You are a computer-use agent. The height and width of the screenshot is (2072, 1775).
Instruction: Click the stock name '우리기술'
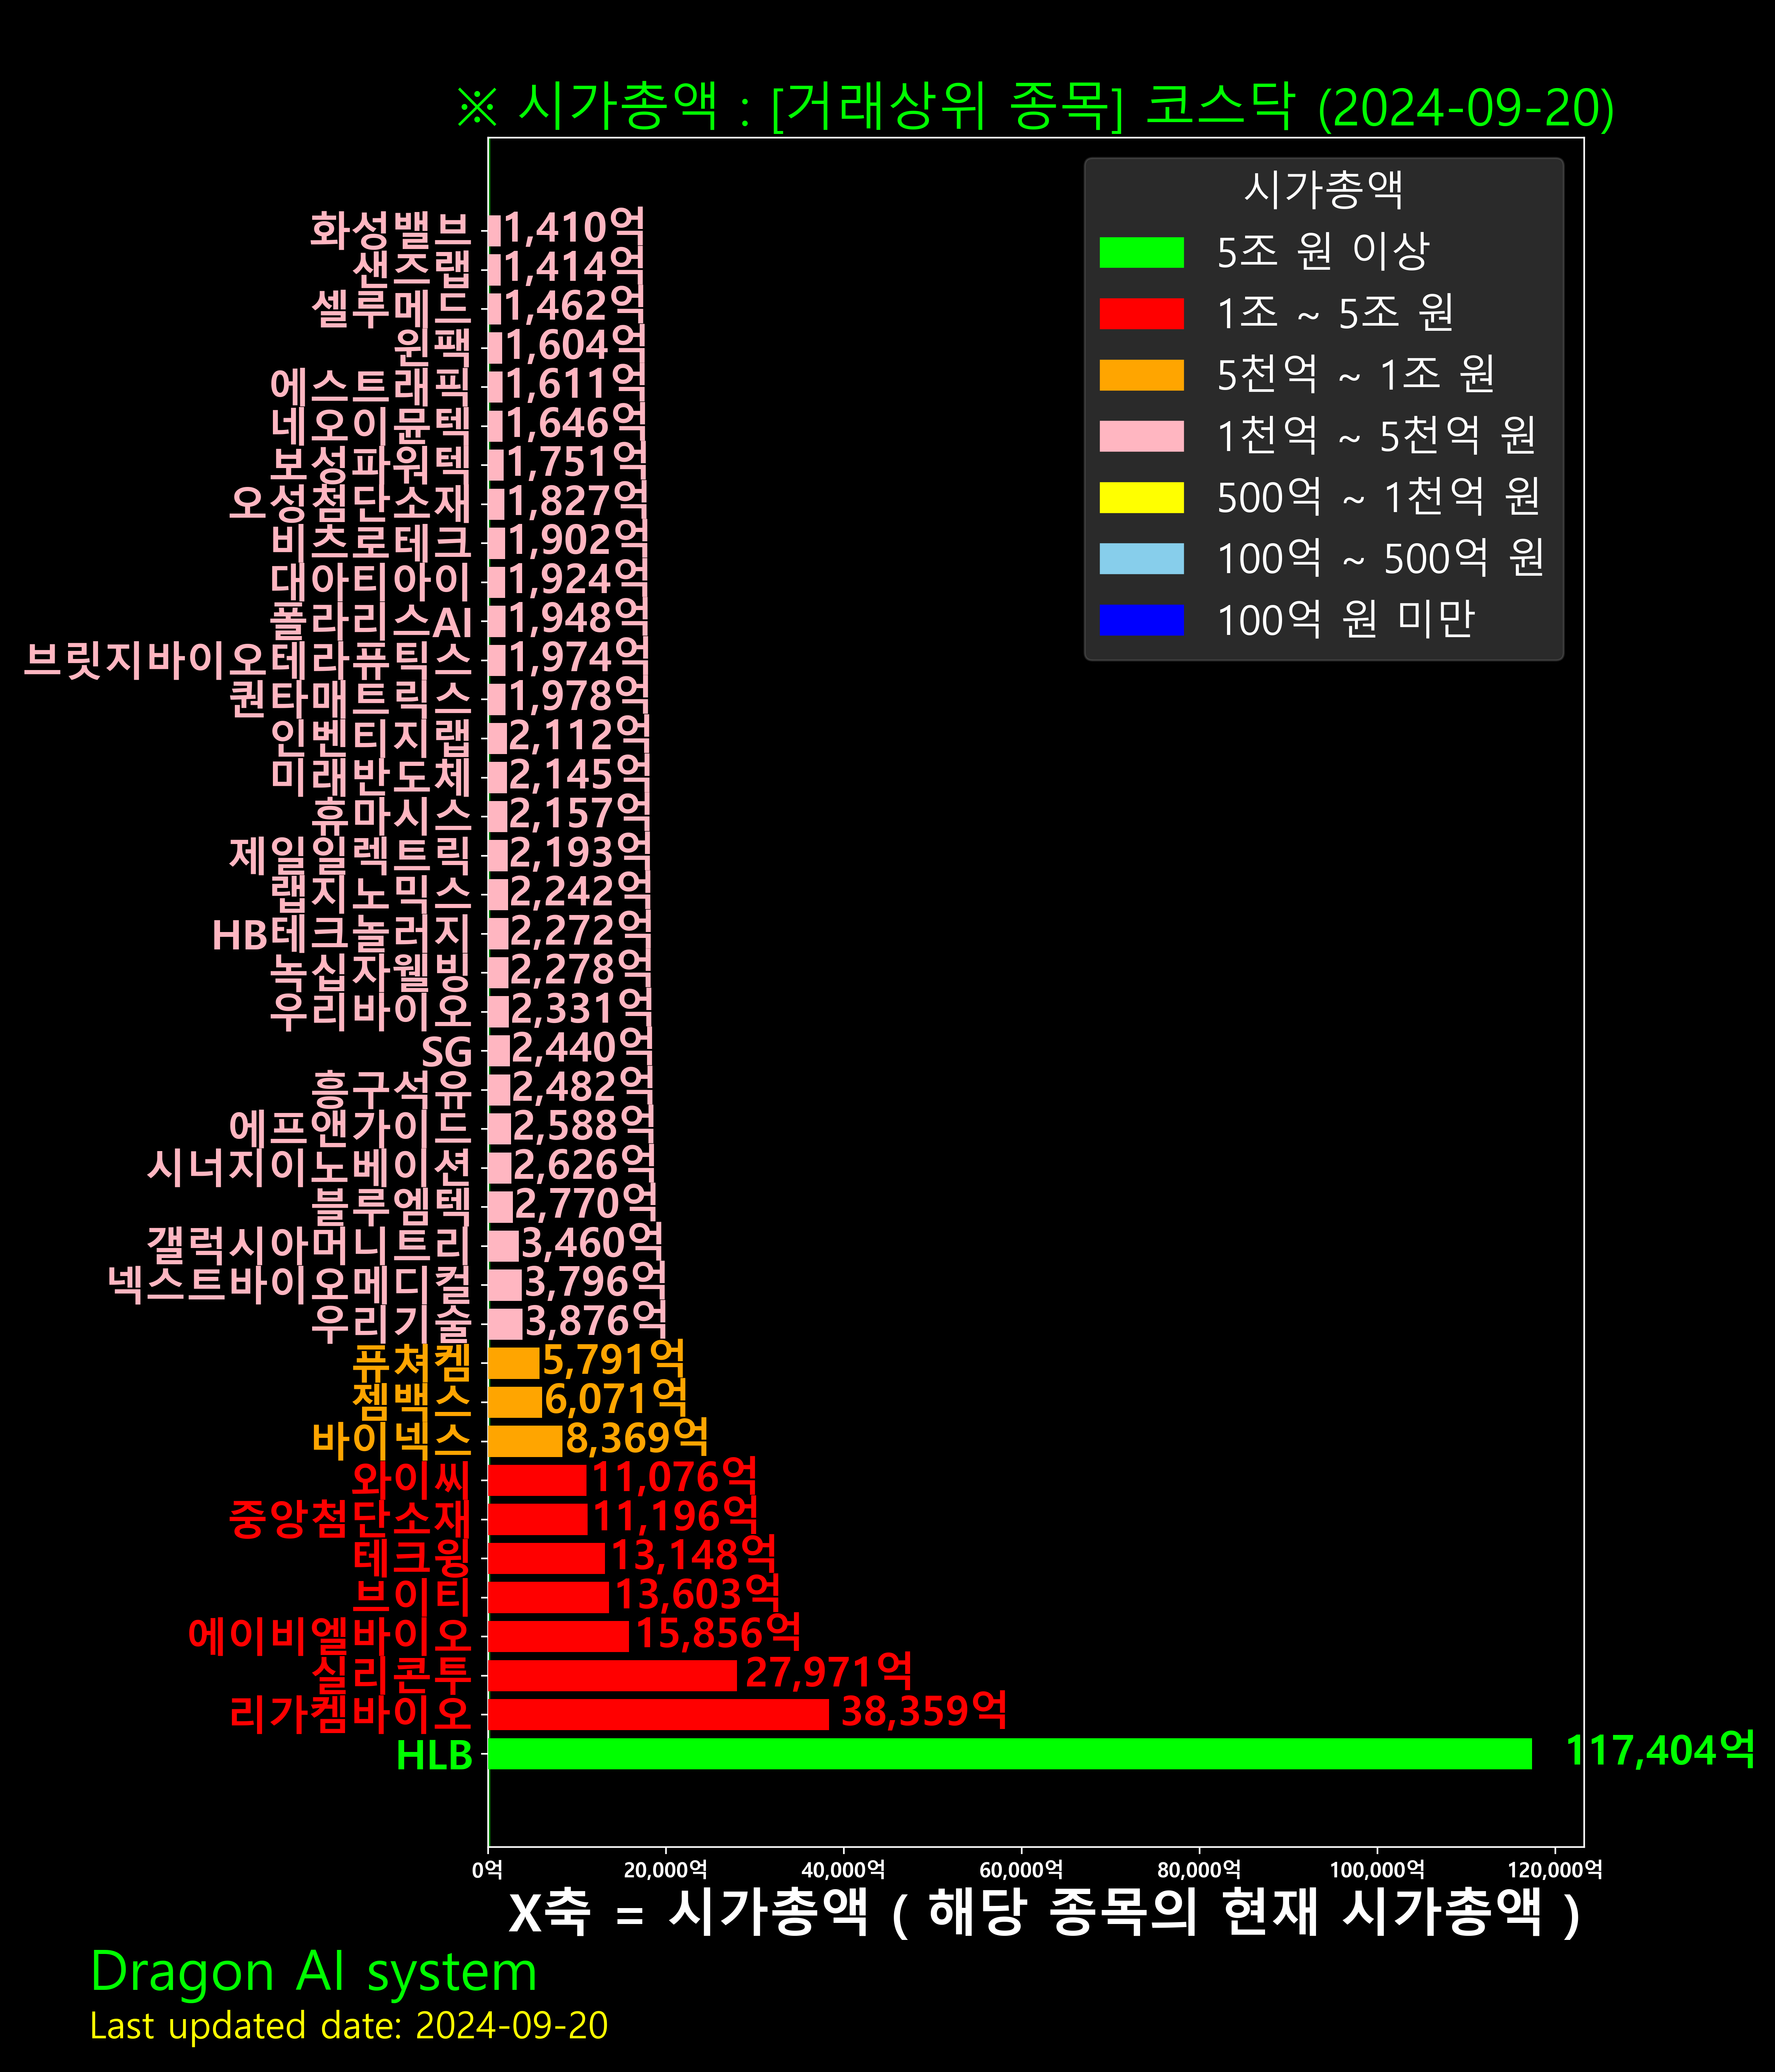click(x=391, y=1323)
